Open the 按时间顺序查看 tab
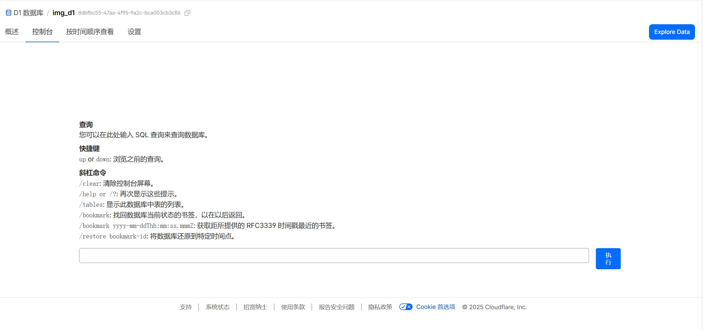The image size is (703, 330). [x=90, y=32]
